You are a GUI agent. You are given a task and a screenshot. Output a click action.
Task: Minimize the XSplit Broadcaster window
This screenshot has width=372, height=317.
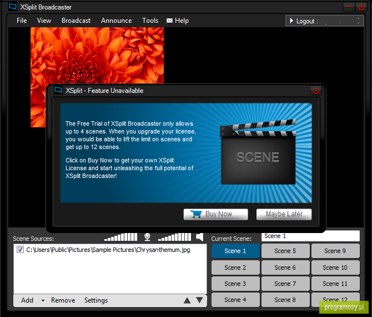tap(349, 7)
